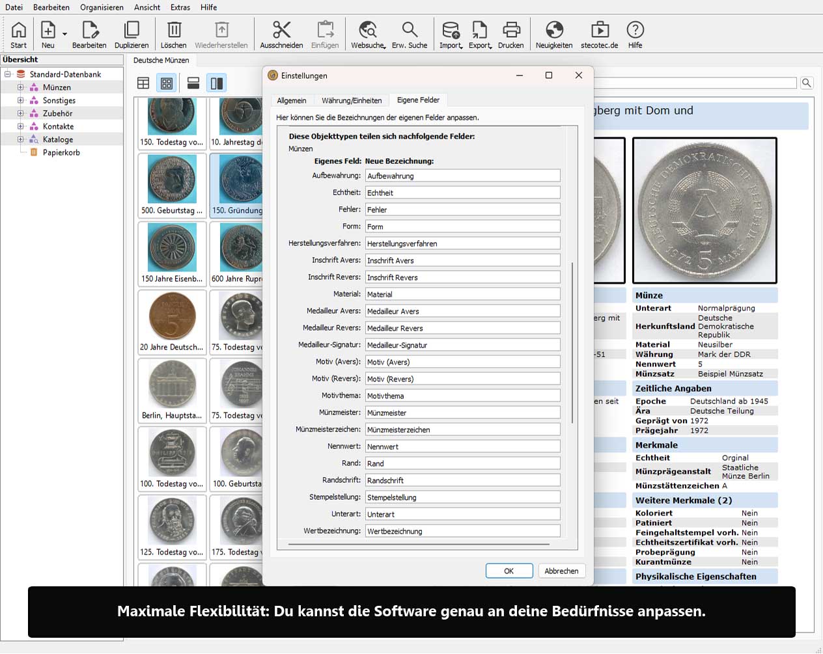Switch to table list view mode
823x654 pixels.
(x=143, y=83)
